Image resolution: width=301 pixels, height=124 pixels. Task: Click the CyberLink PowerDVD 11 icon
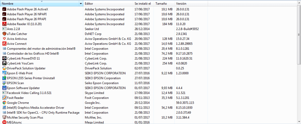4,58
